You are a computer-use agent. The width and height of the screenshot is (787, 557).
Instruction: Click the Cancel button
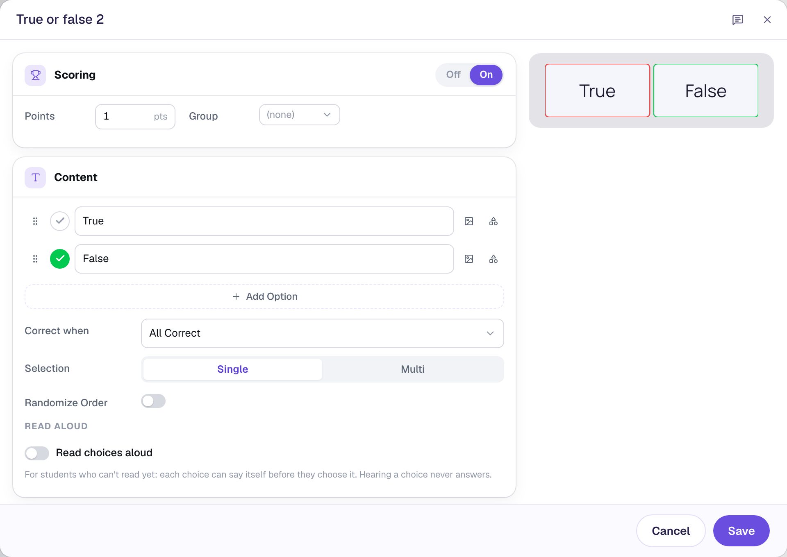(671, 531)
